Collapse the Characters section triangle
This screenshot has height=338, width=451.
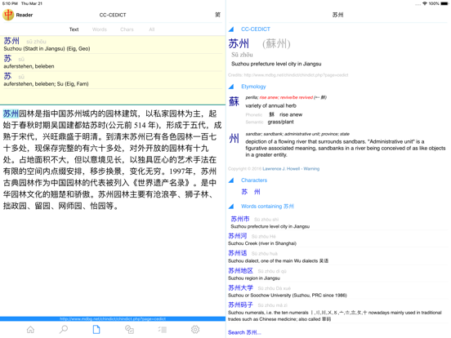[231, 180]
